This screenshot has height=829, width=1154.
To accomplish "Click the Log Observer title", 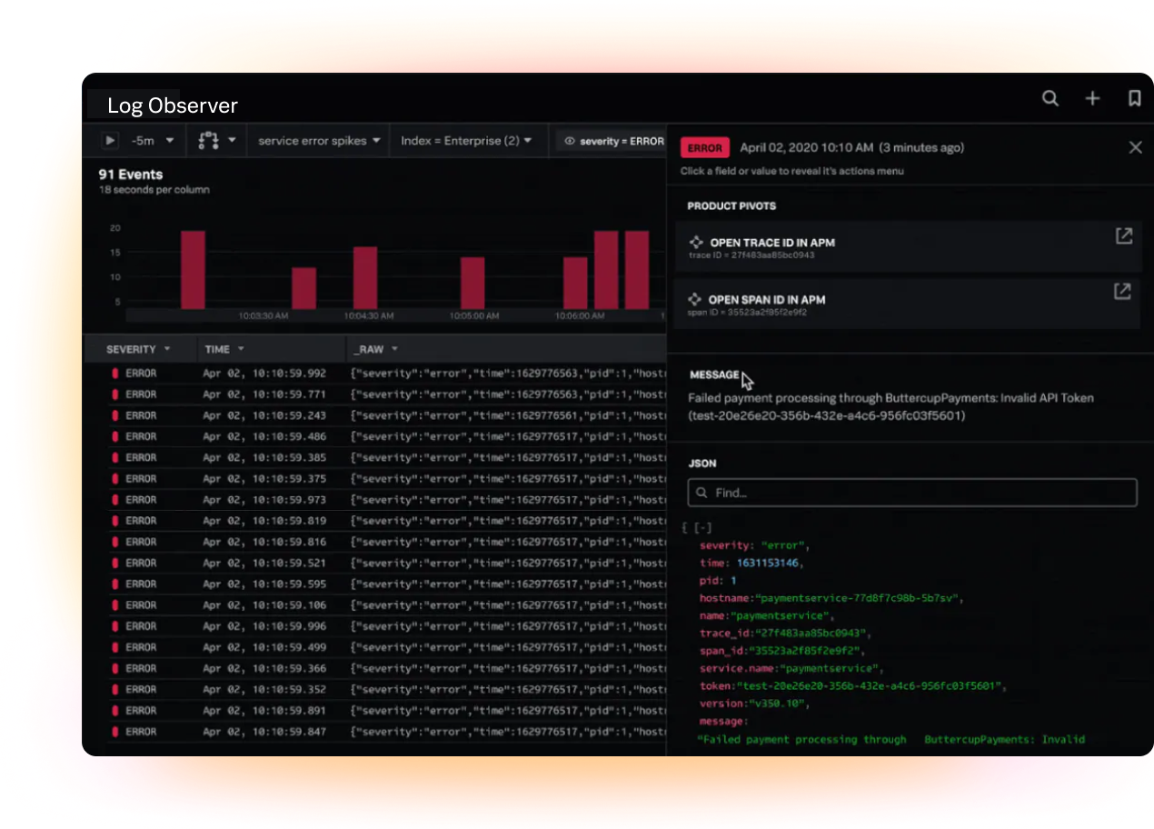I will pyautogui.click(x=173, y=105).
